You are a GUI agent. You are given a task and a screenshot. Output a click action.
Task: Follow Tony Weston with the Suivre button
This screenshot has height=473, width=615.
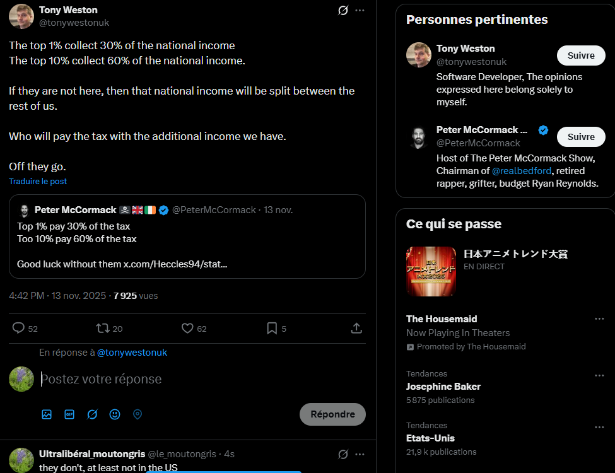580,55
